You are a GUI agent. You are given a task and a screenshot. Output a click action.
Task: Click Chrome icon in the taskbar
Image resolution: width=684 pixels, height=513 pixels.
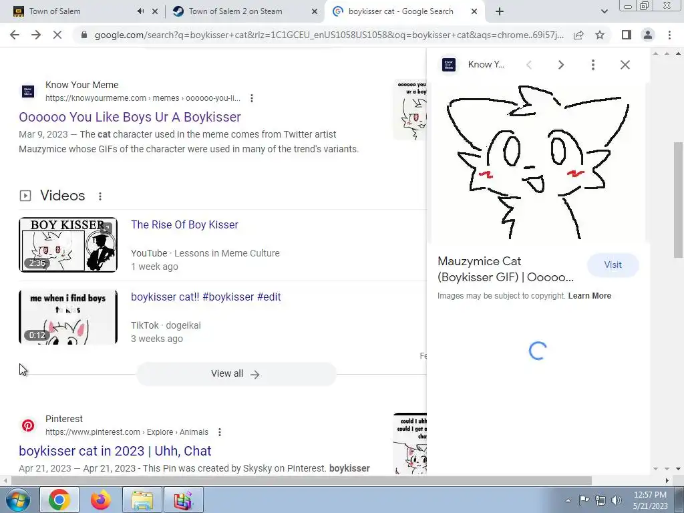pos(59,500)
